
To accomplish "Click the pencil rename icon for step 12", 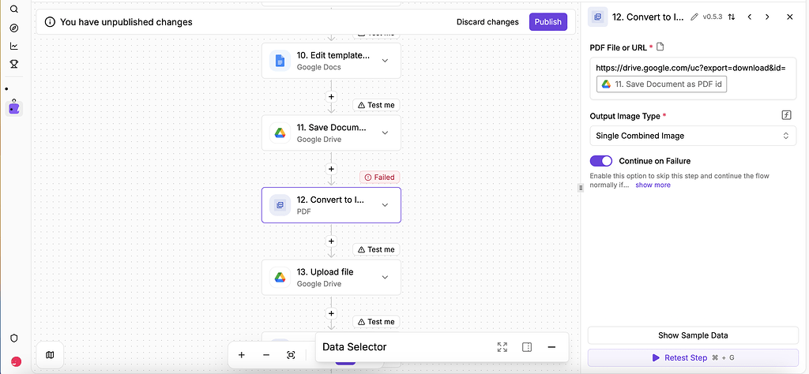I will point(694,17).
